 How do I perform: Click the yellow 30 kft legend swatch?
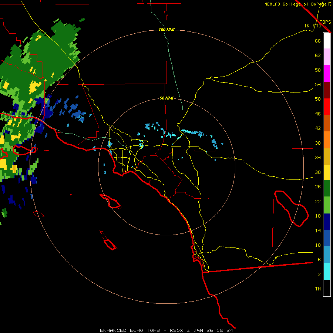click(327, 172)
